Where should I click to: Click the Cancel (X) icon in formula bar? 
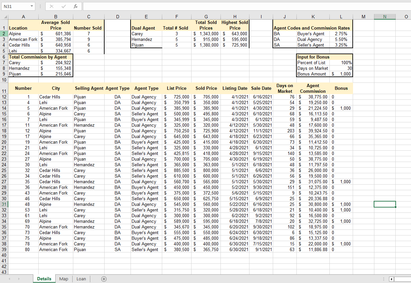pos(51,6)
